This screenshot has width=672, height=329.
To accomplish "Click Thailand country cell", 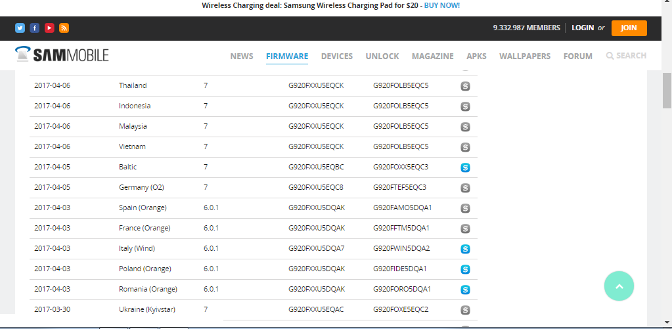I will click(x=133, y=85).
